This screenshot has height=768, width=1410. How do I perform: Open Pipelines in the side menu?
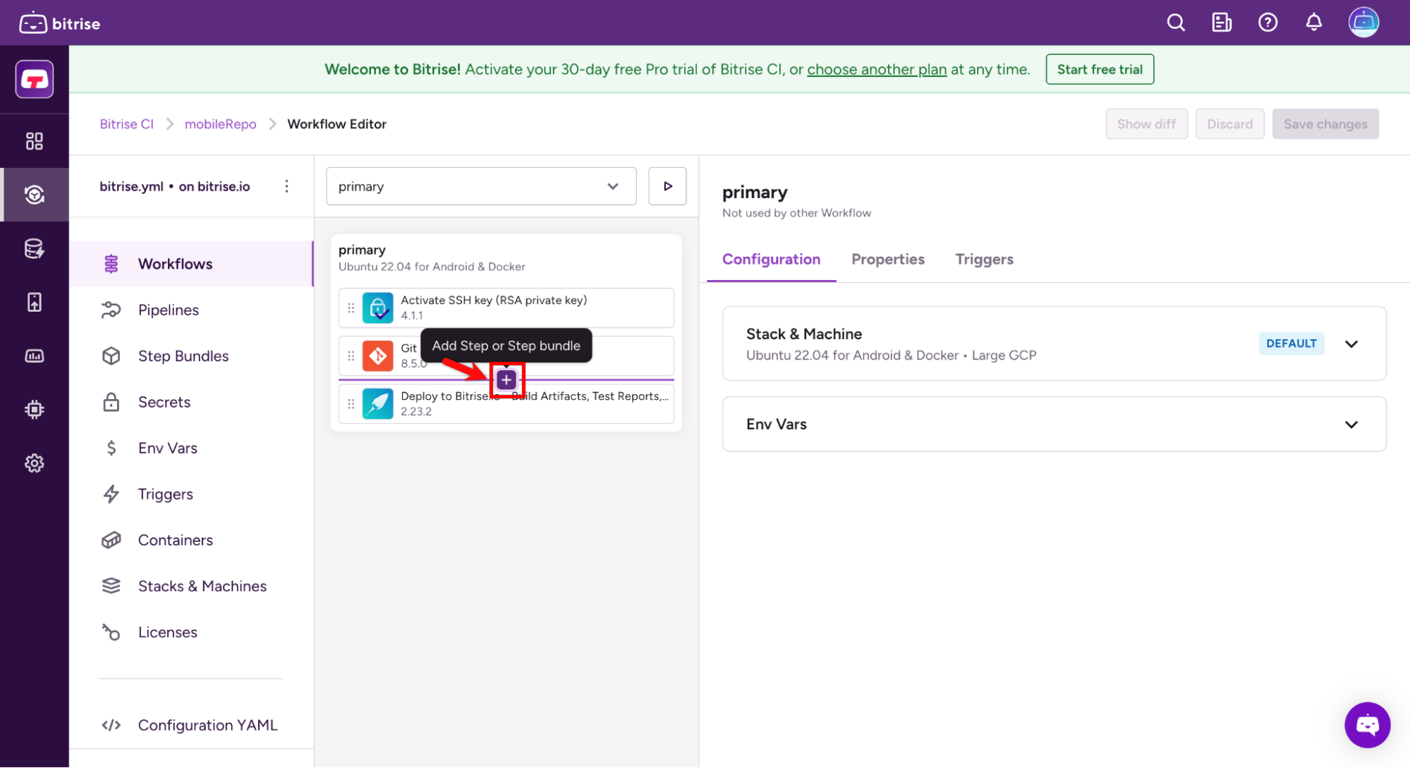[191, 310]
